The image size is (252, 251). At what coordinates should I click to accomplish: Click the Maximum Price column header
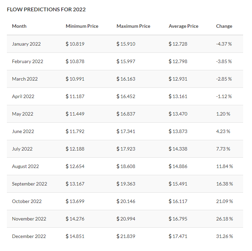coord(133,26)
